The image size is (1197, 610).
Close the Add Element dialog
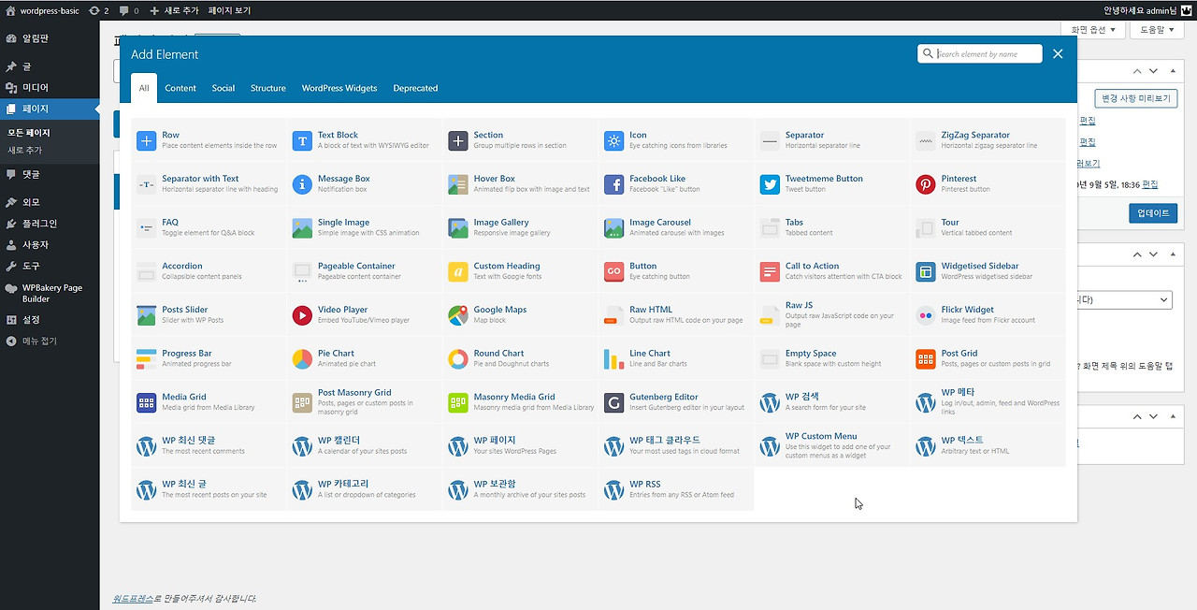(1058, 54)
